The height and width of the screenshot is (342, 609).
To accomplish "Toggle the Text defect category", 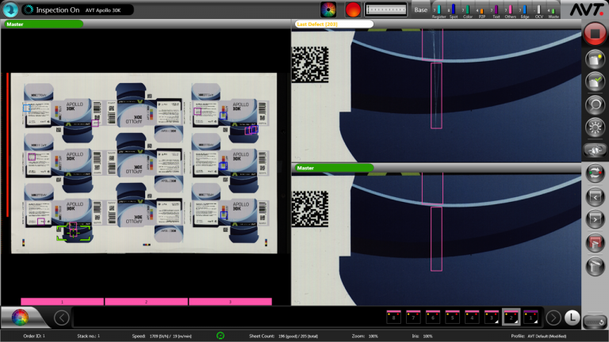I will pyautogui.click(x=496, y=11).
